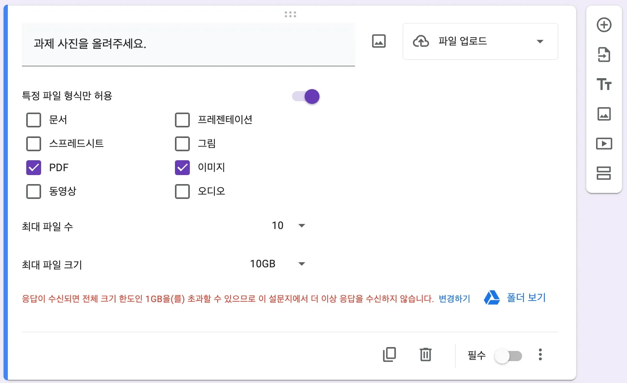Viewport: 627px width, 383px height.
Task: Expand the 최대 파일 크기 dropdown
Action: pyautogui.click(x=278, y=264)
